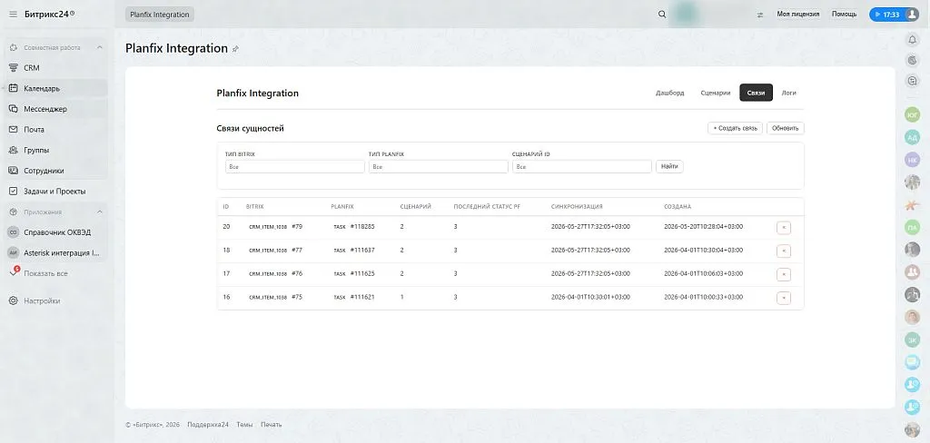Click the Найти button
The image size is (930, 443).
click(669, 167)
